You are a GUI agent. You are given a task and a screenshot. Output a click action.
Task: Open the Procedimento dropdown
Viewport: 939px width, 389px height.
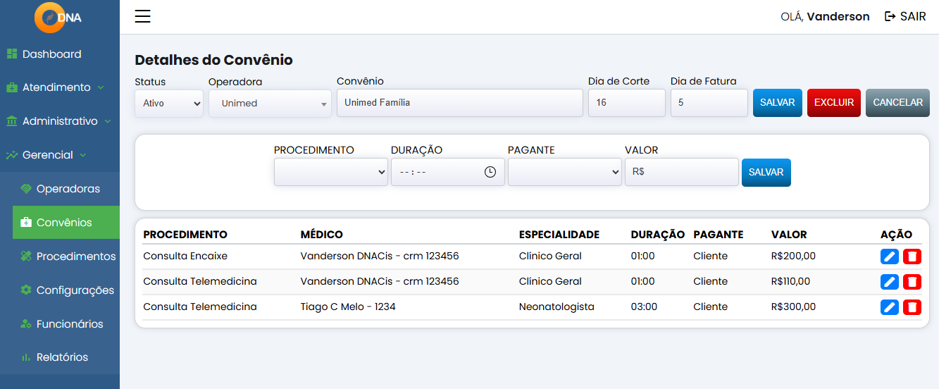pos(331,172)
